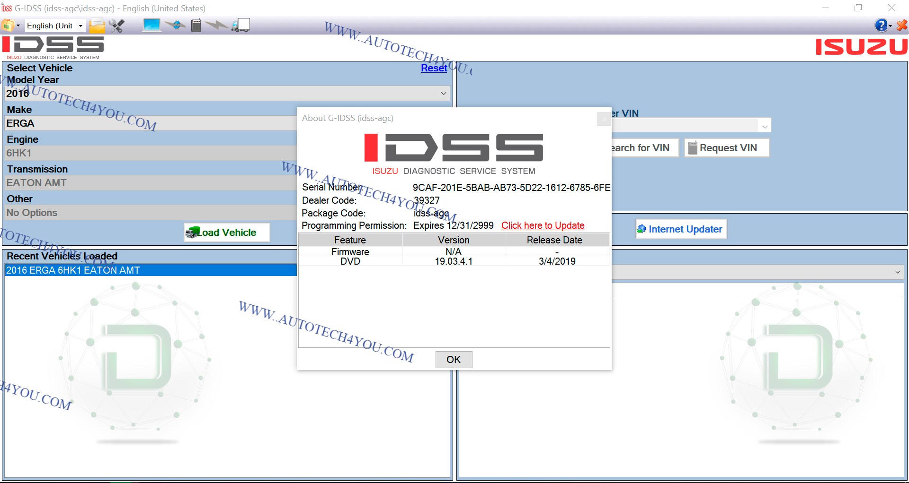Expand the English language dropdown

(x=80, y=26)
